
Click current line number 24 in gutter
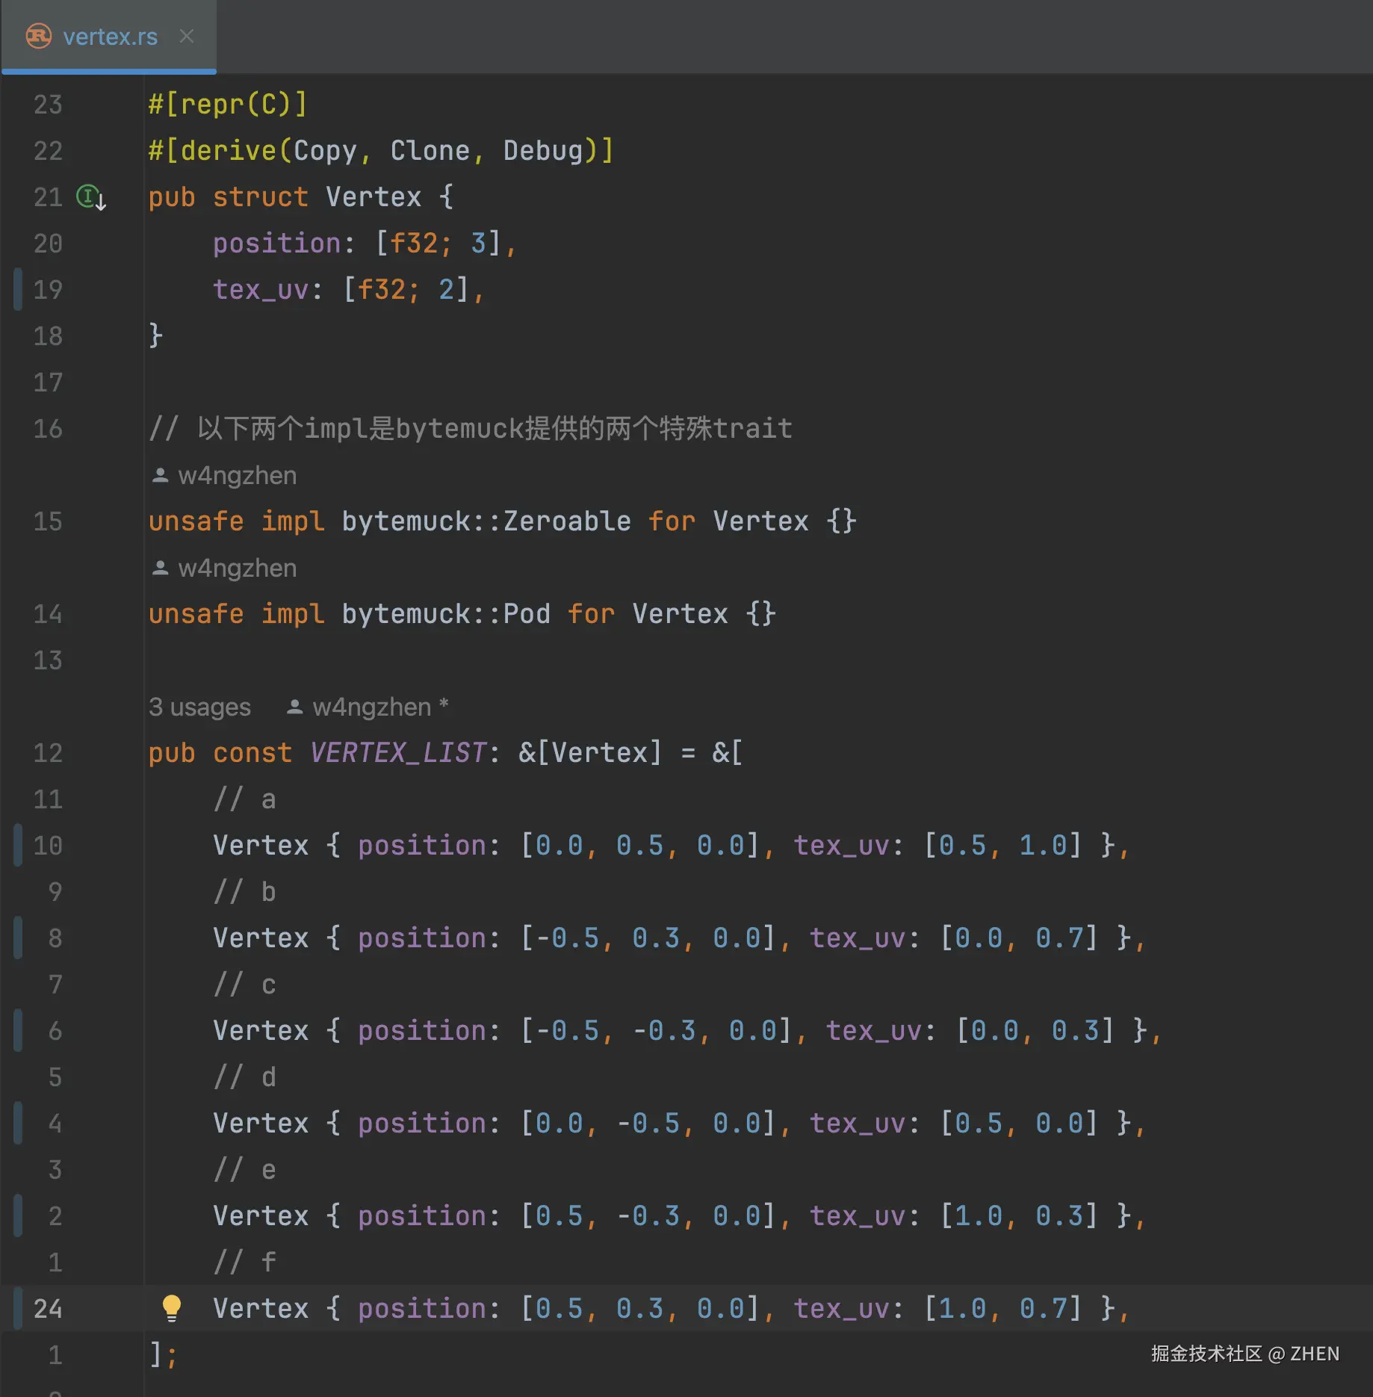(48, 1308)
